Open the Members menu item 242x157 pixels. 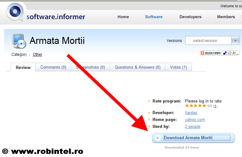[226, 17]
